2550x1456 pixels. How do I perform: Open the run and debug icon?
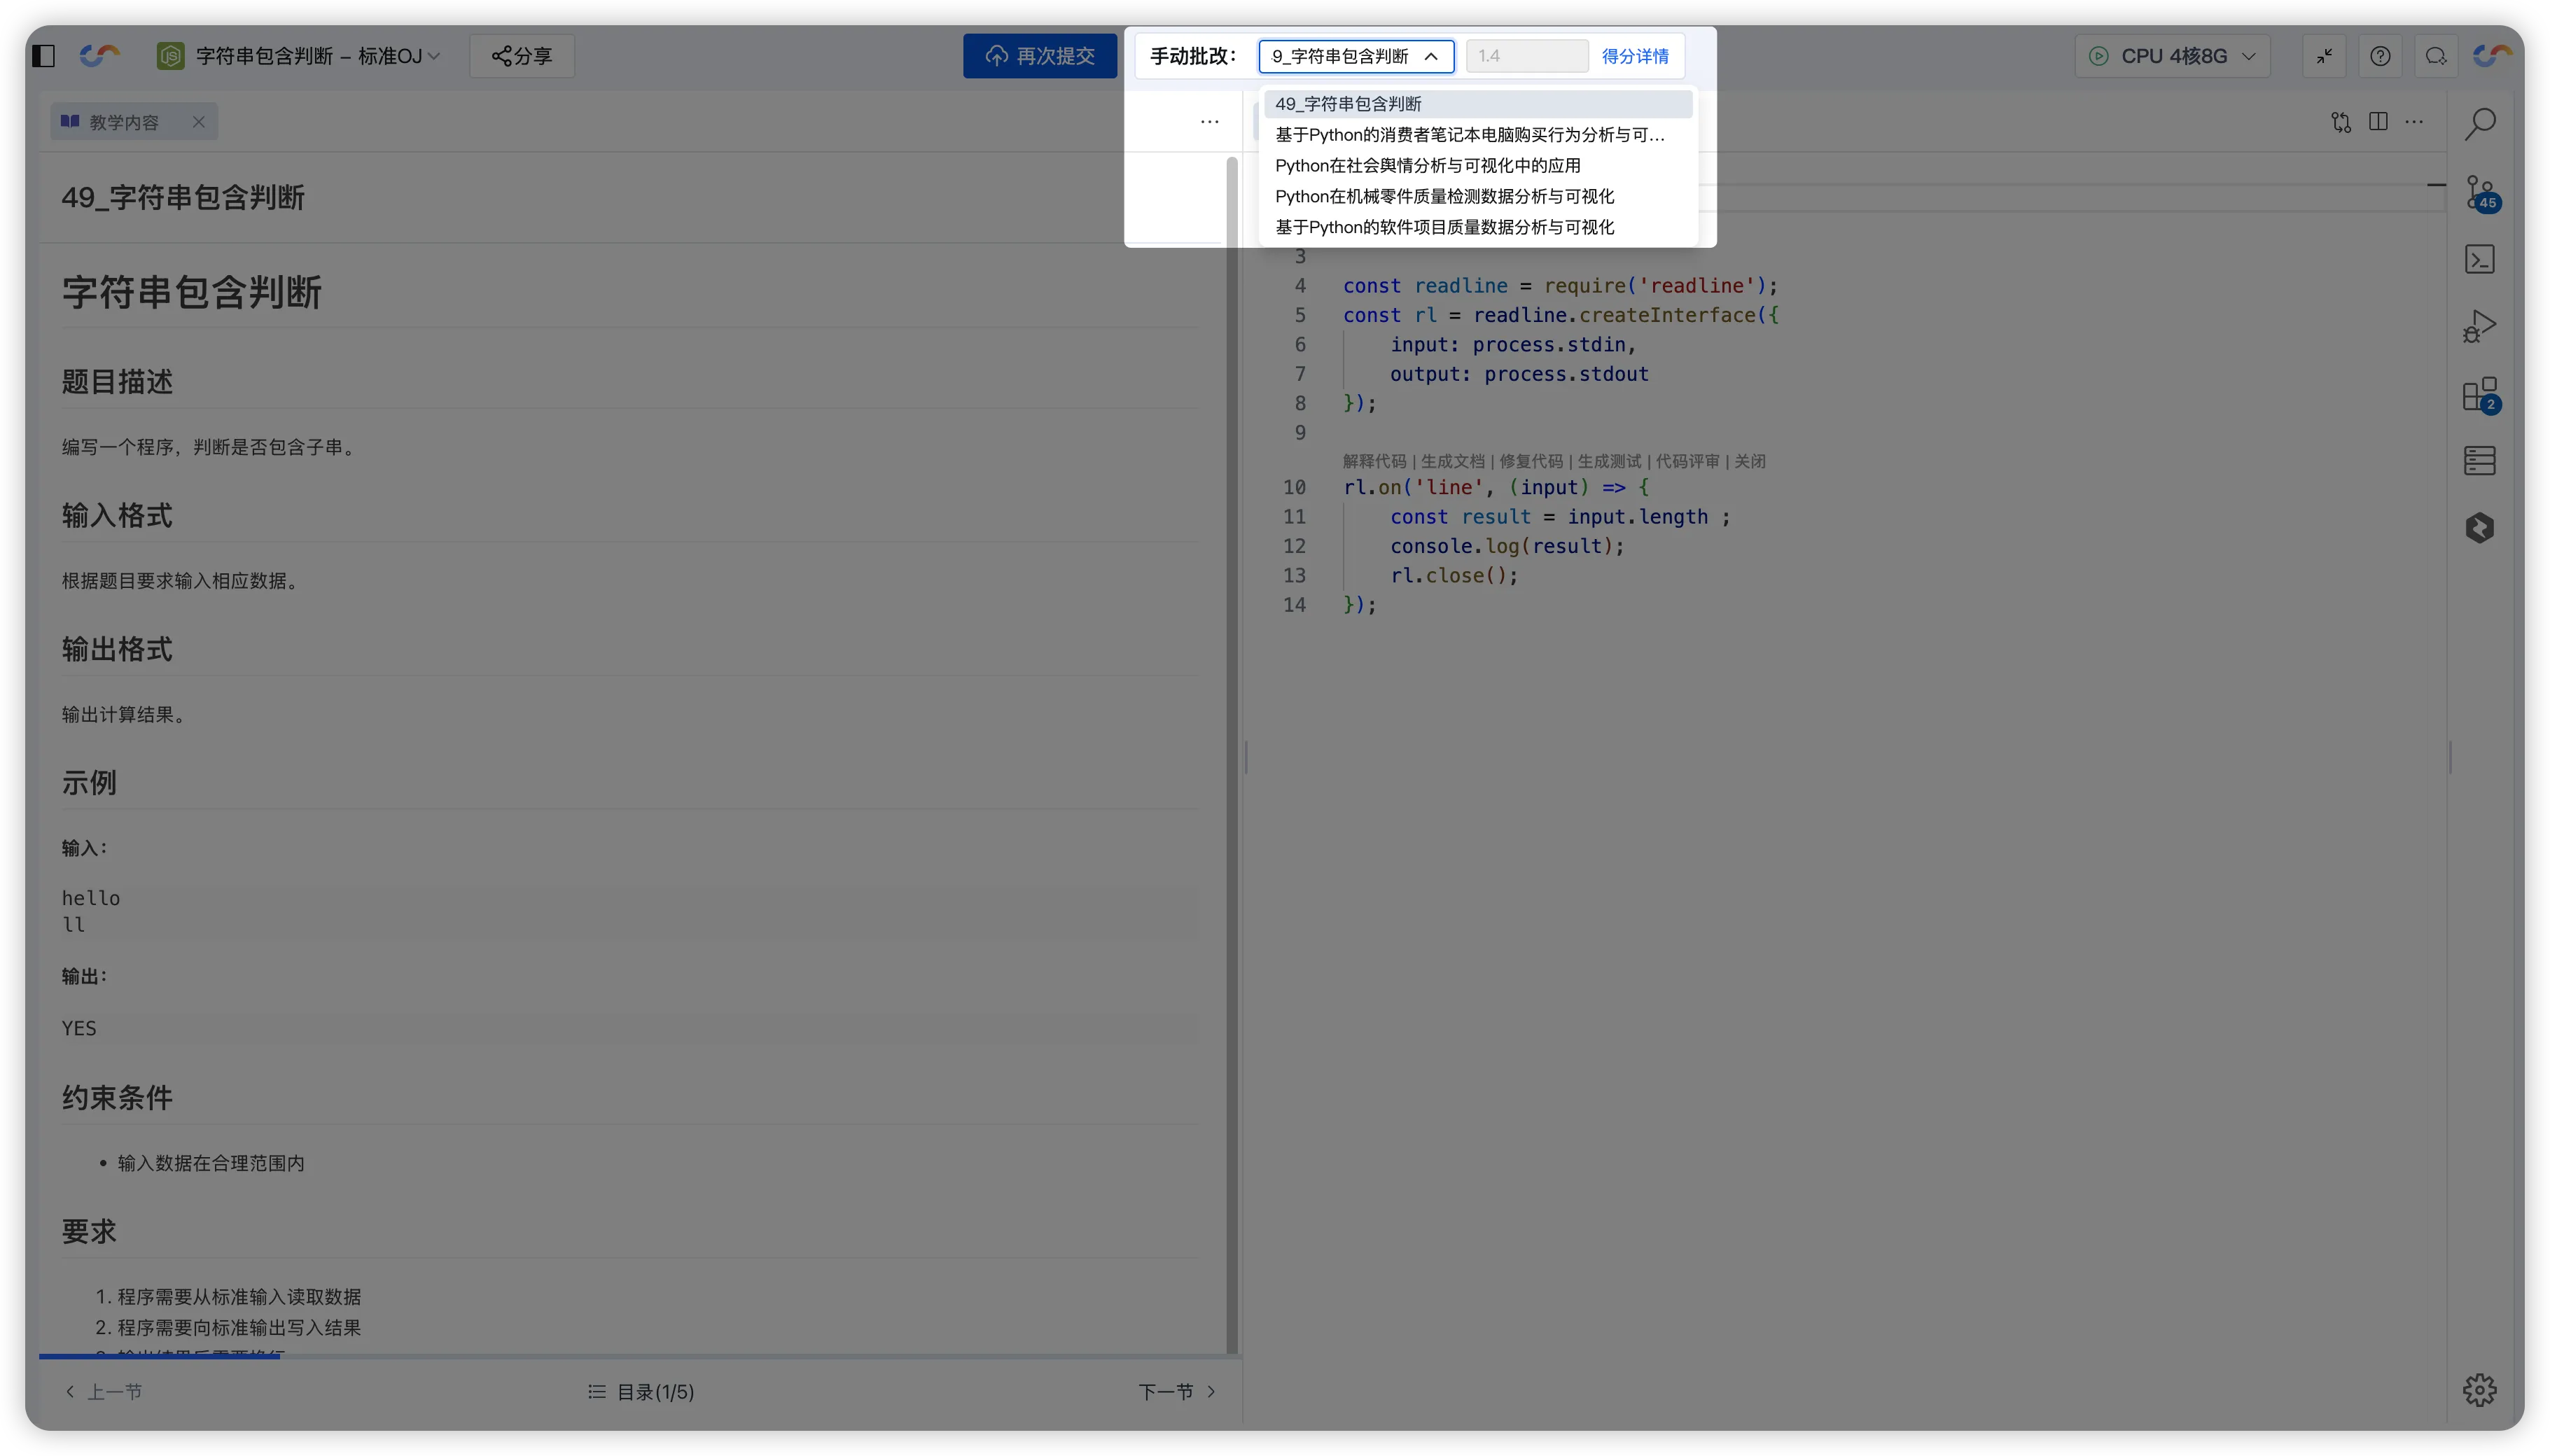(x=2479, y=326)
